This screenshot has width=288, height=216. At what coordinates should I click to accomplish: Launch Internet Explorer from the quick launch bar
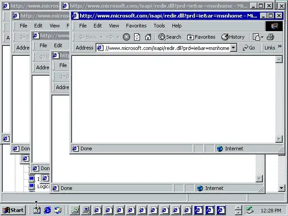(48, 210)
